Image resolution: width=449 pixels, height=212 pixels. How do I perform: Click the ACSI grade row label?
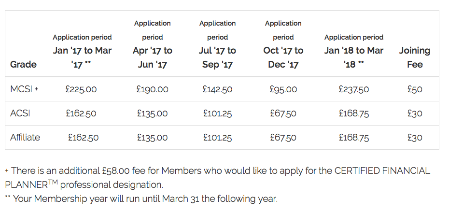click(x=20, y=113)
